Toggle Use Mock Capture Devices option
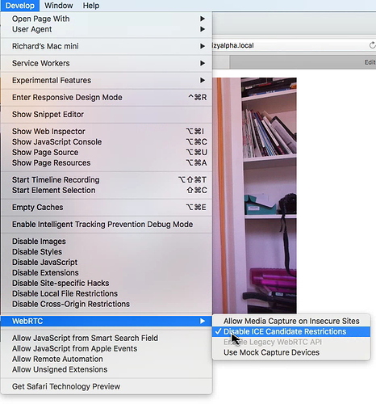 tap(291, 352)
